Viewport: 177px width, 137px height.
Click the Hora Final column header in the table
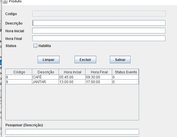click(99, 72)
